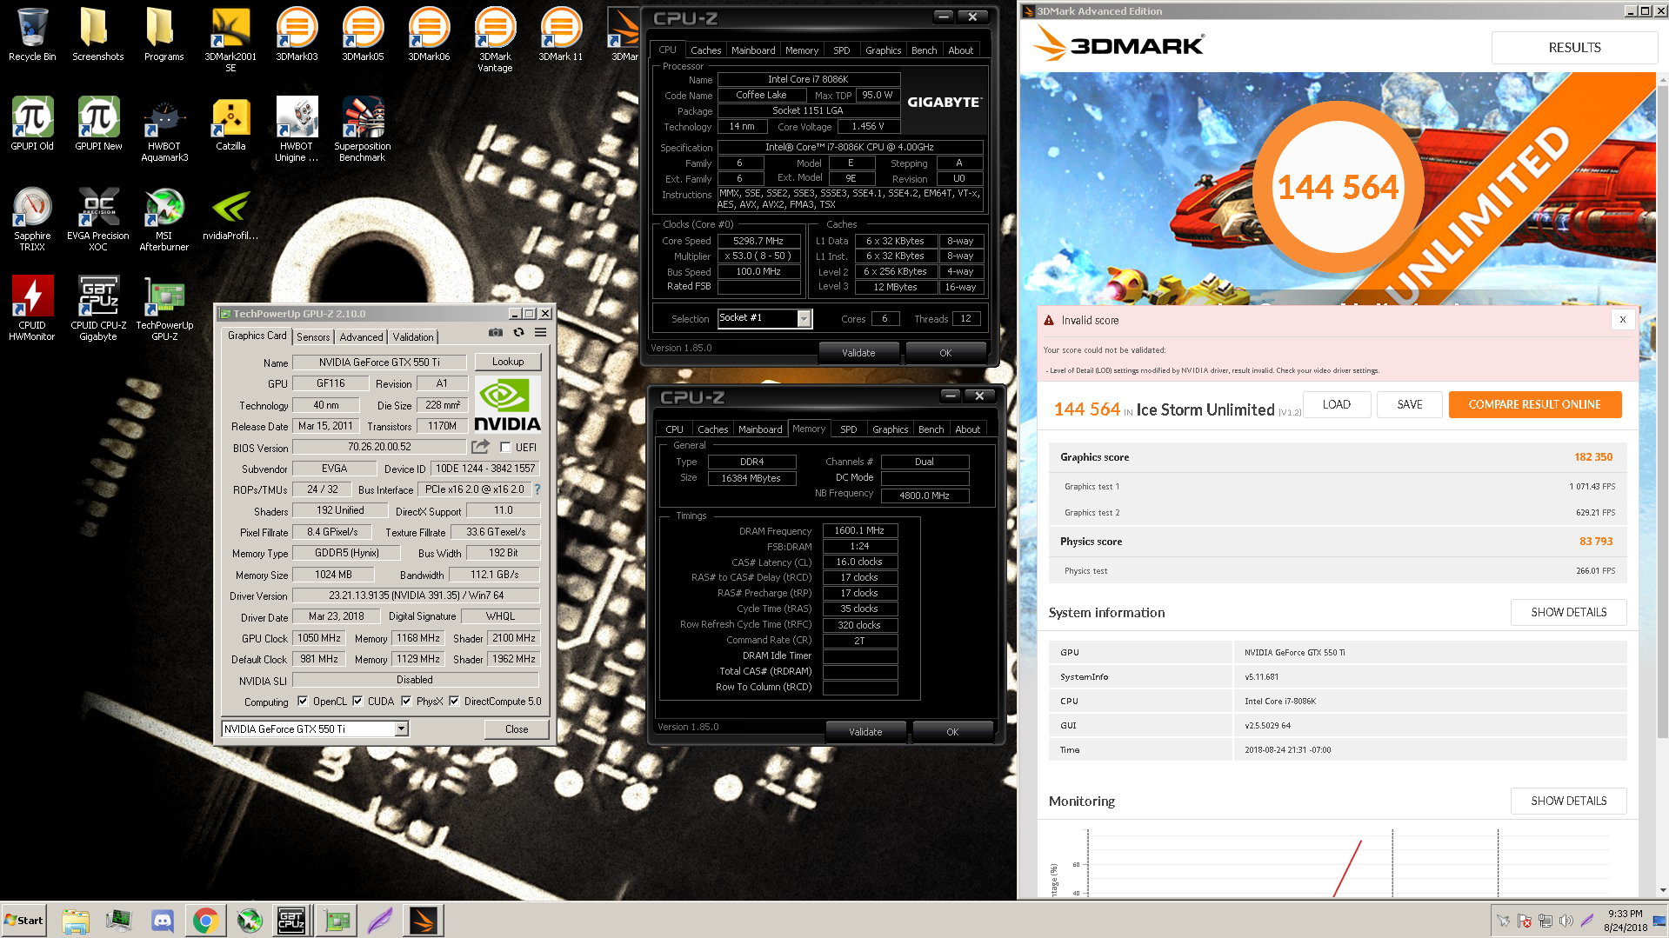
Task: Click the GPU-Z card name field
Action: coord(379,363)
